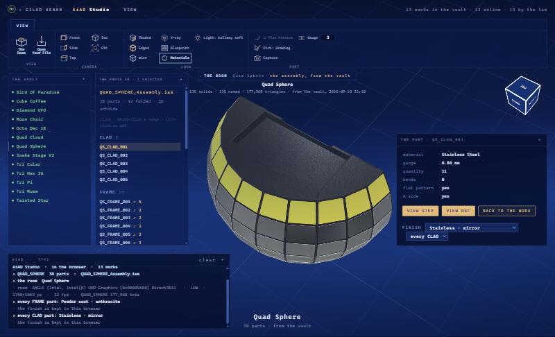This screenshot has height=337, width=555.
Task: Toggle the Blueprint look
Action: pyautogui.click(x=176, y=48)
